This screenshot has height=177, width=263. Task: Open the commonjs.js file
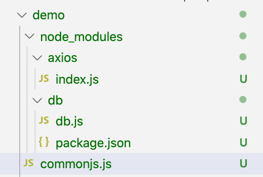pos(76,164)
